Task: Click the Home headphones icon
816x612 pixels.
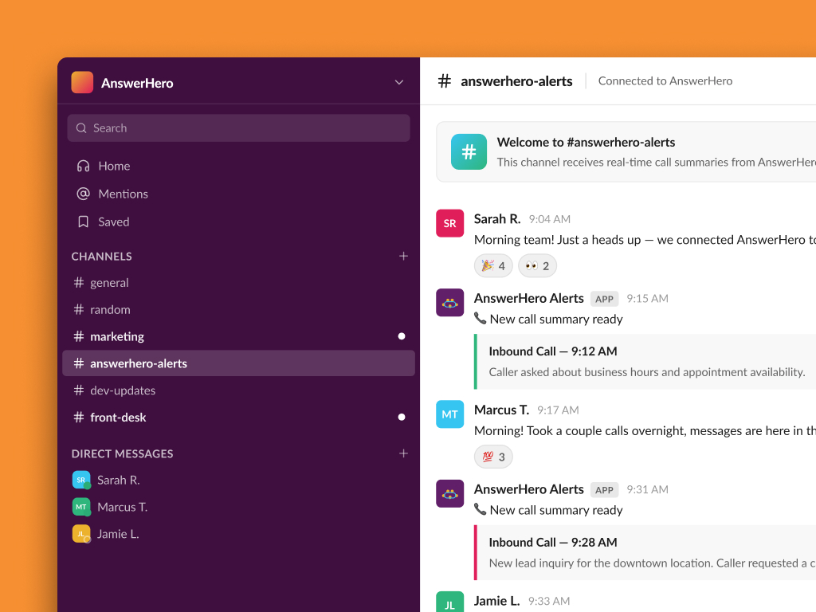Action: tap(83, 166)
